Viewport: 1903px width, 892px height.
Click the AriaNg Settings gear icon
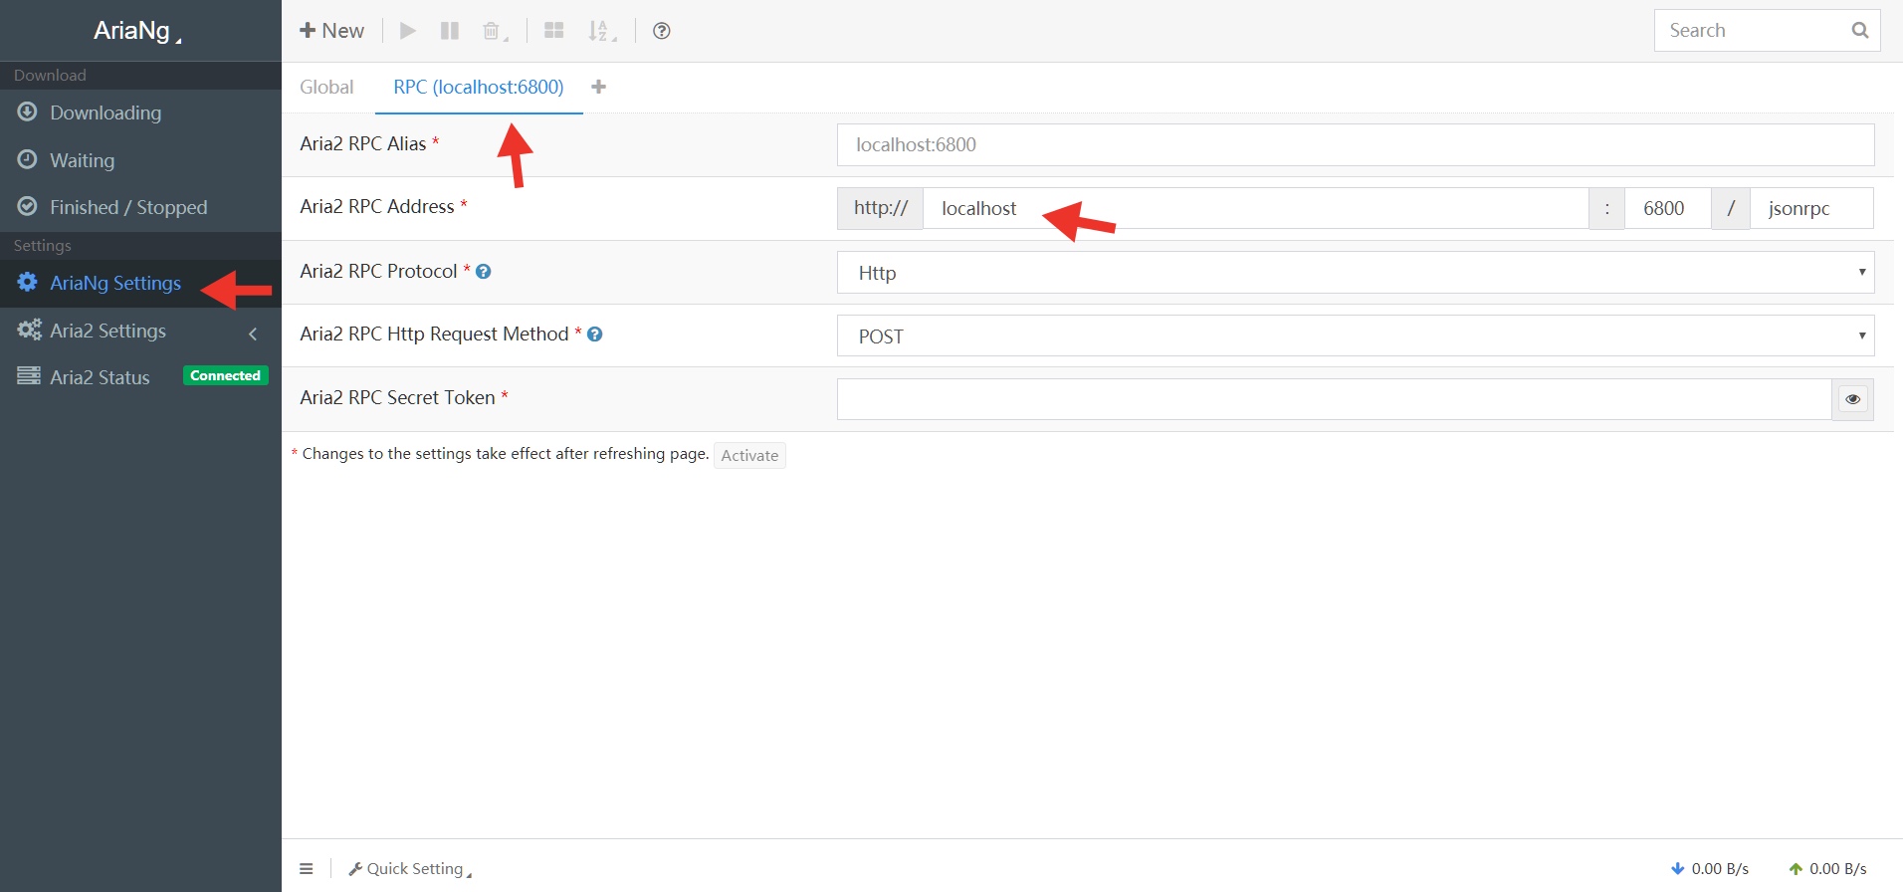coord(28,282)
